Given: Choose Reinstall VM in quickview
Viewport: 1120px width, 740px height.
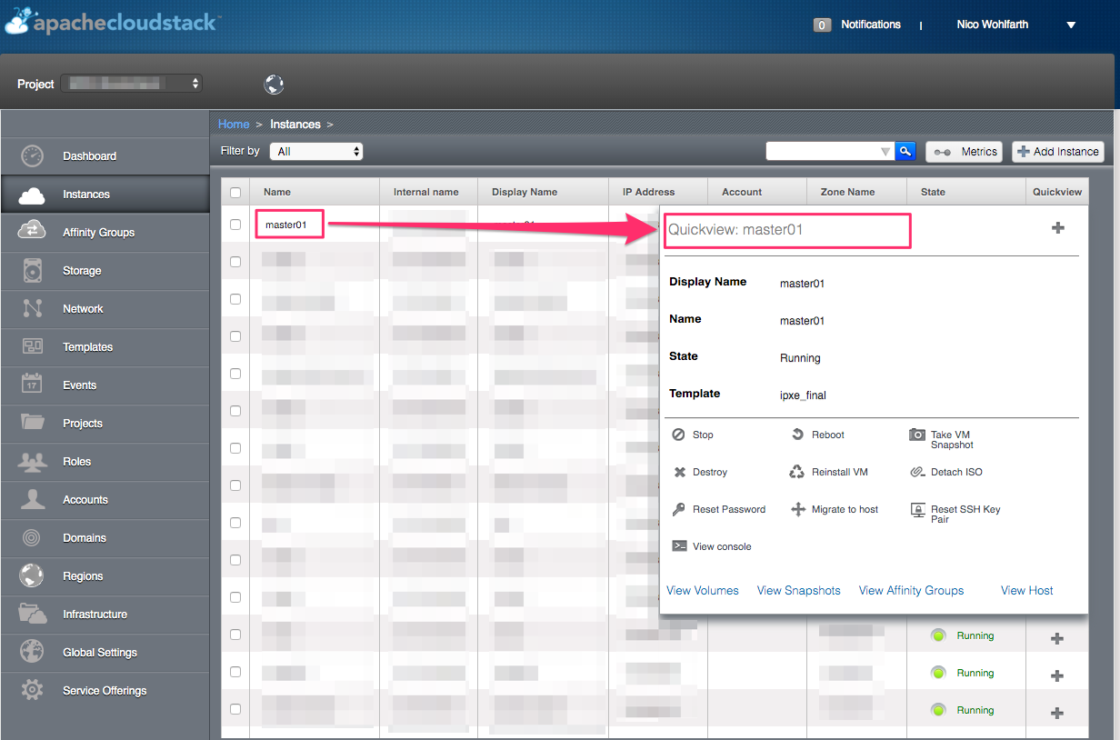Looking at the screenshot, I should click(828, 472).
